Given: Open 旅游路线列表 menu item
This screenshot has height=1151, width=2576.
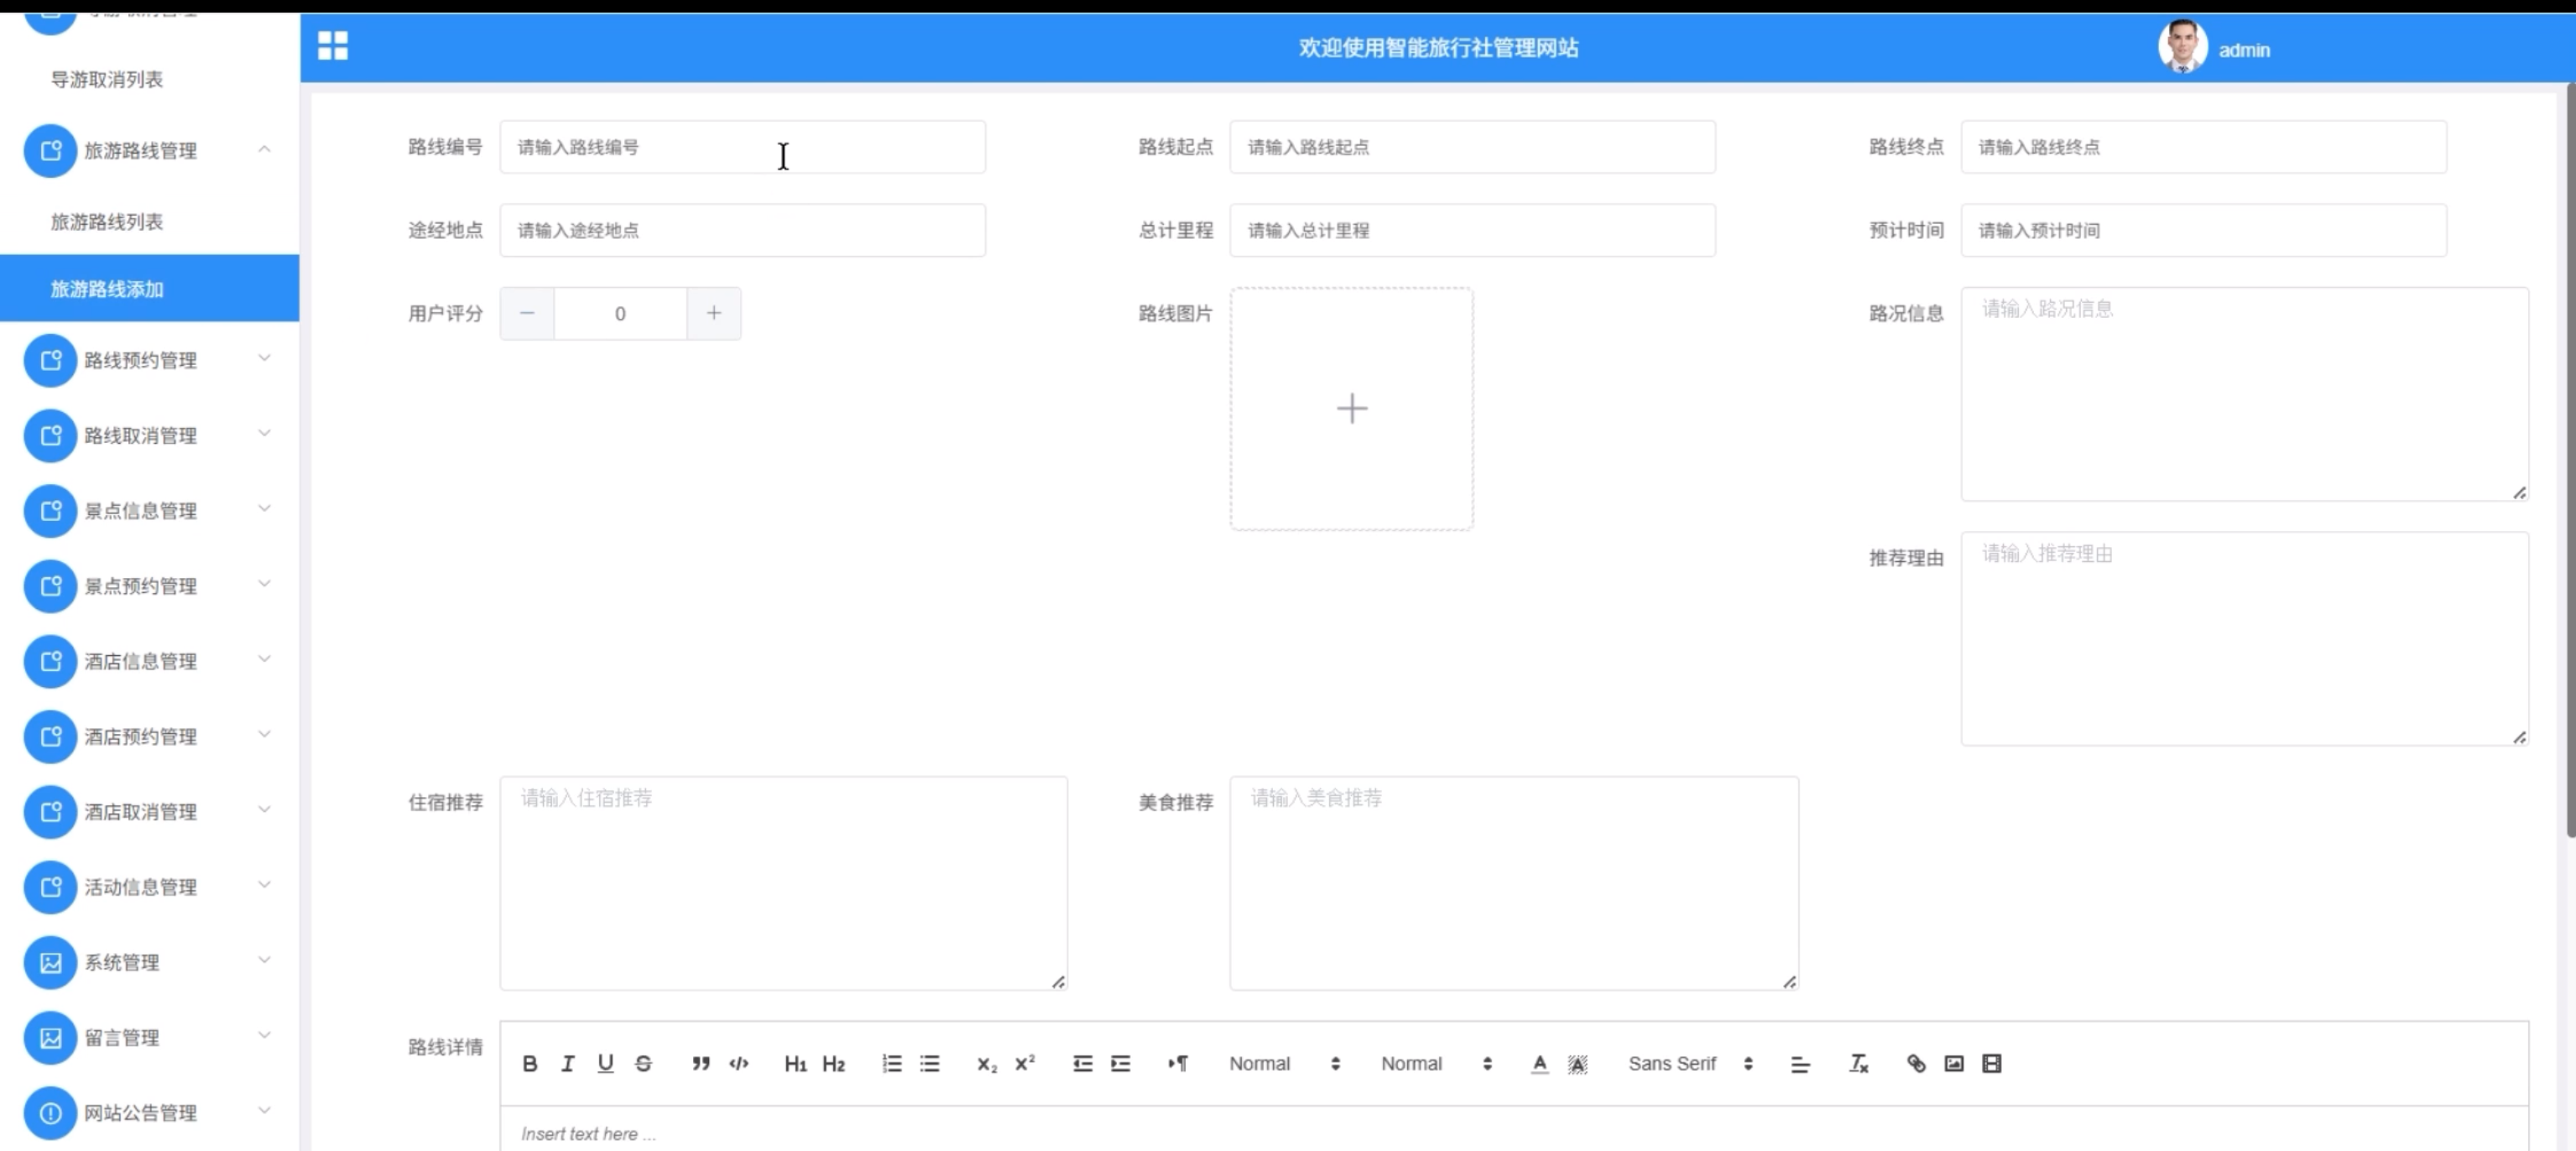Looking at the screenshot, I should (x=107, y=221).
